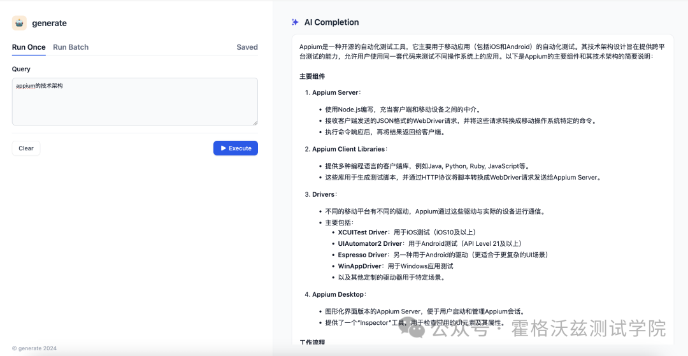Click the 工作流程 heading at the bottom

point(312,342)
